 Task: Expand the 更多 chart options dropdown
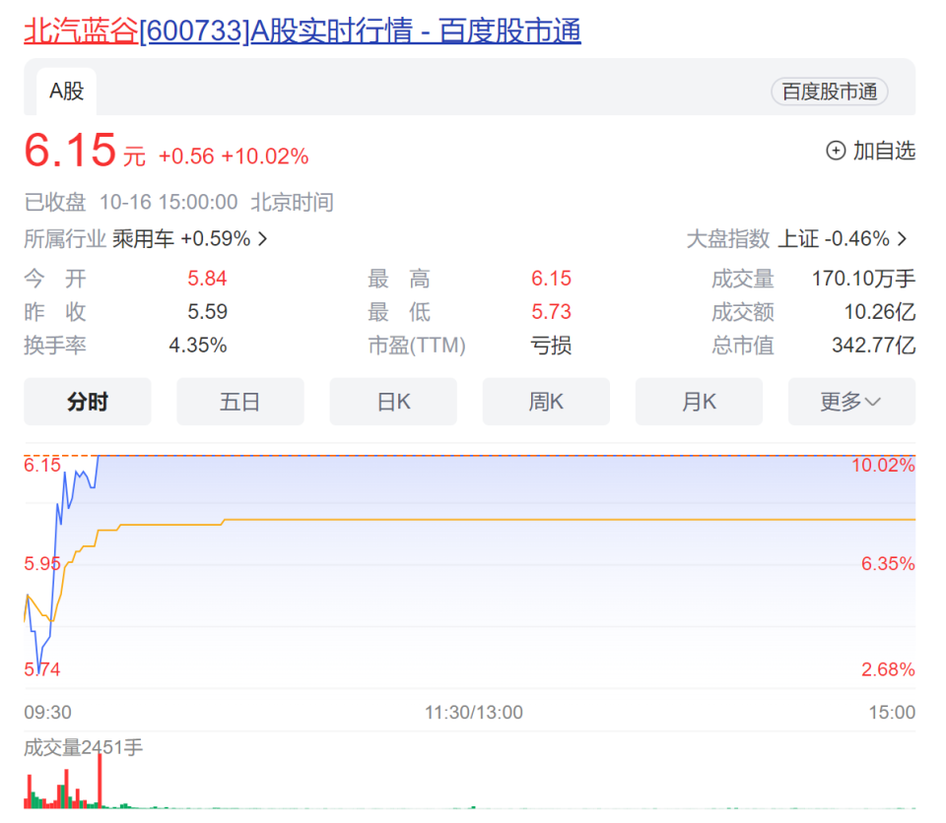850,401
